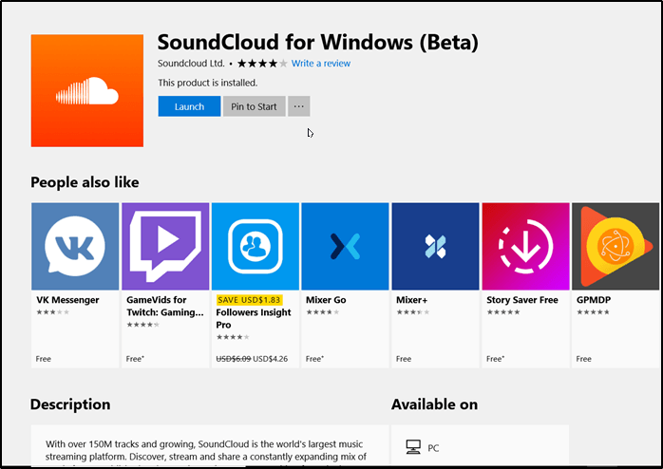Viewport: 663px width, 469px height.
Task: Select the GPMDP title text
Action: pos(594,300)
